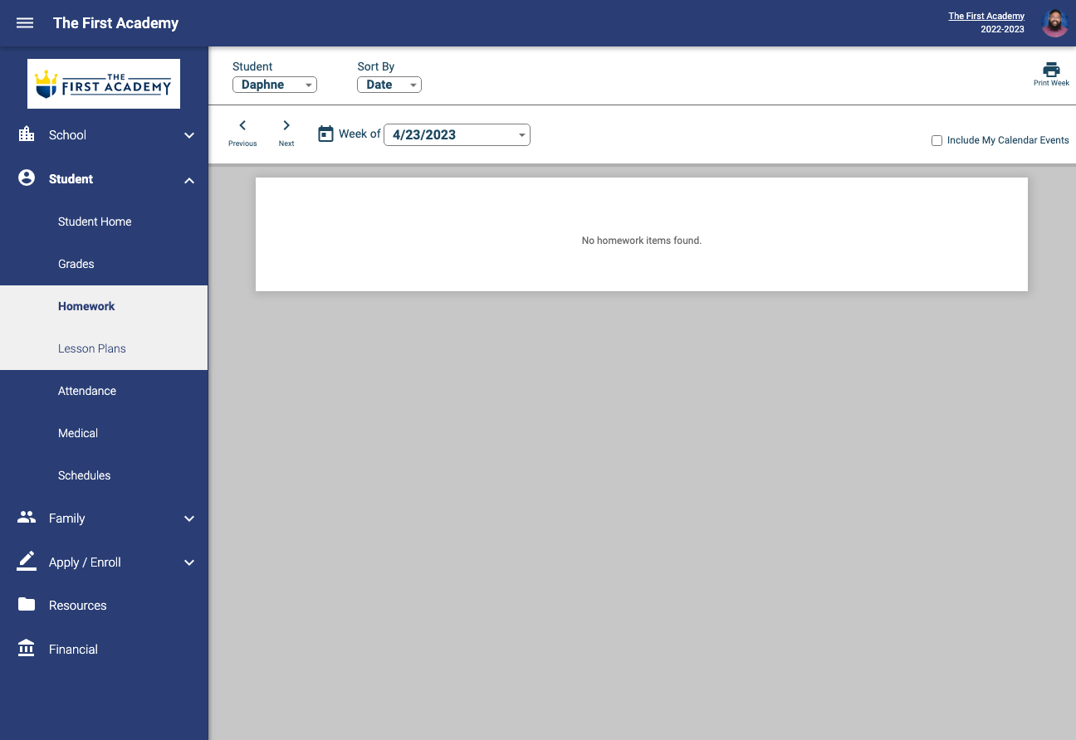Go to the Previous week arrow

click(x=242, y=125)
